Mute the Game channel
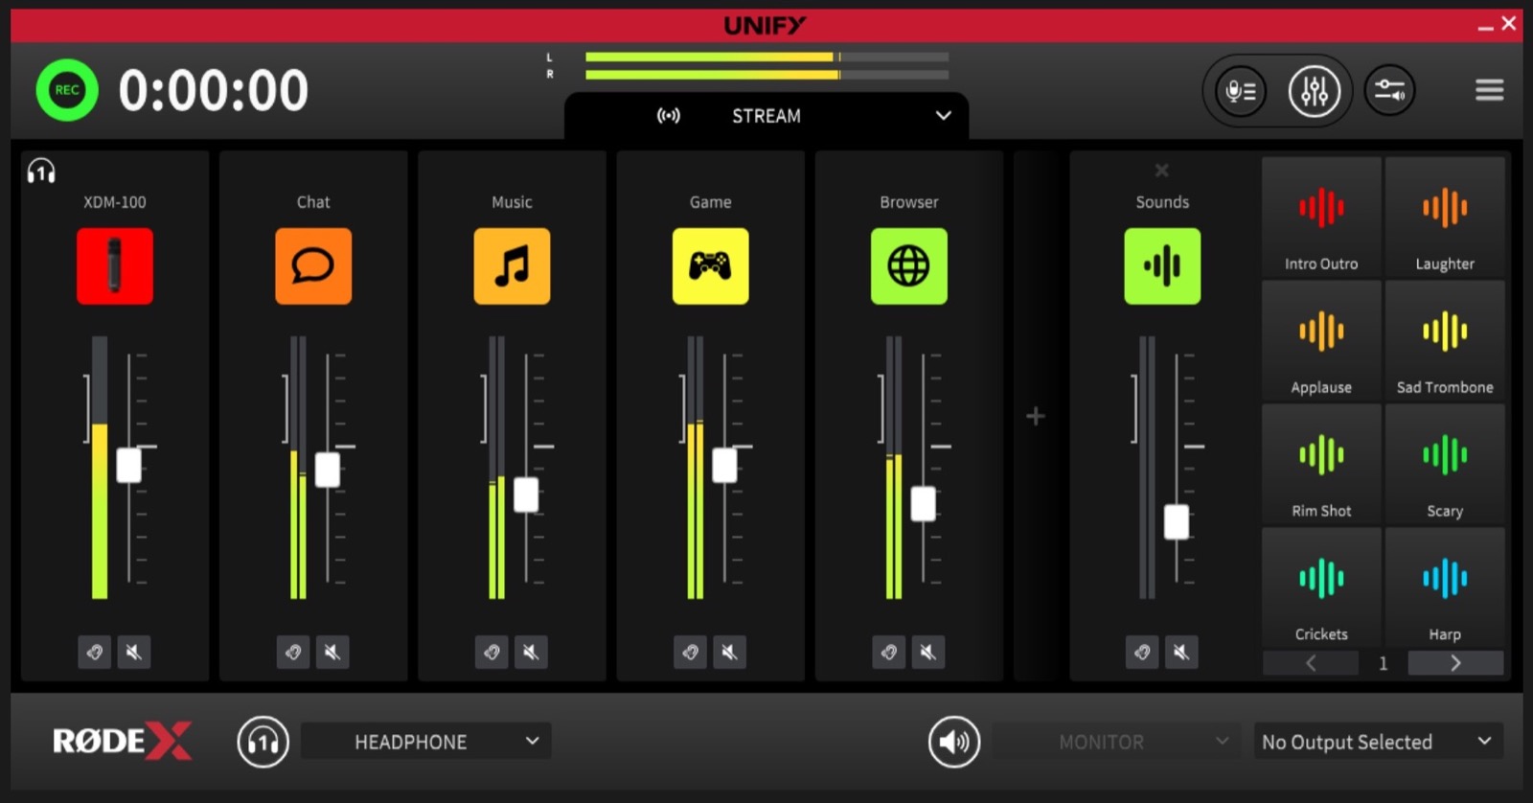 (x=729, y=653)
